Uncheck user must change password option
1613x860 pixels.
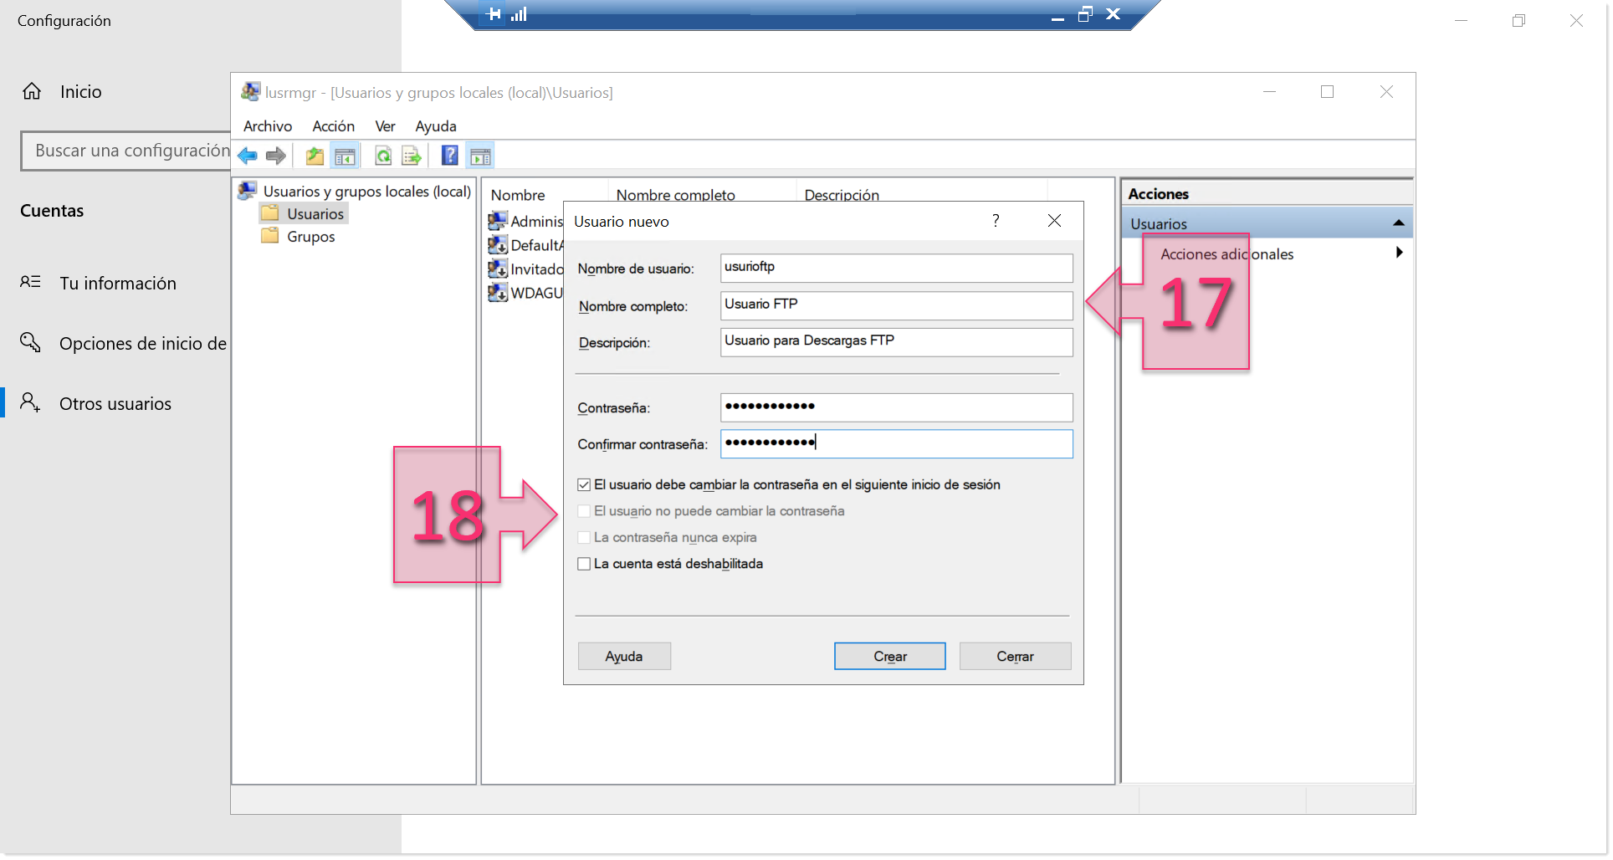click(583, 484)
